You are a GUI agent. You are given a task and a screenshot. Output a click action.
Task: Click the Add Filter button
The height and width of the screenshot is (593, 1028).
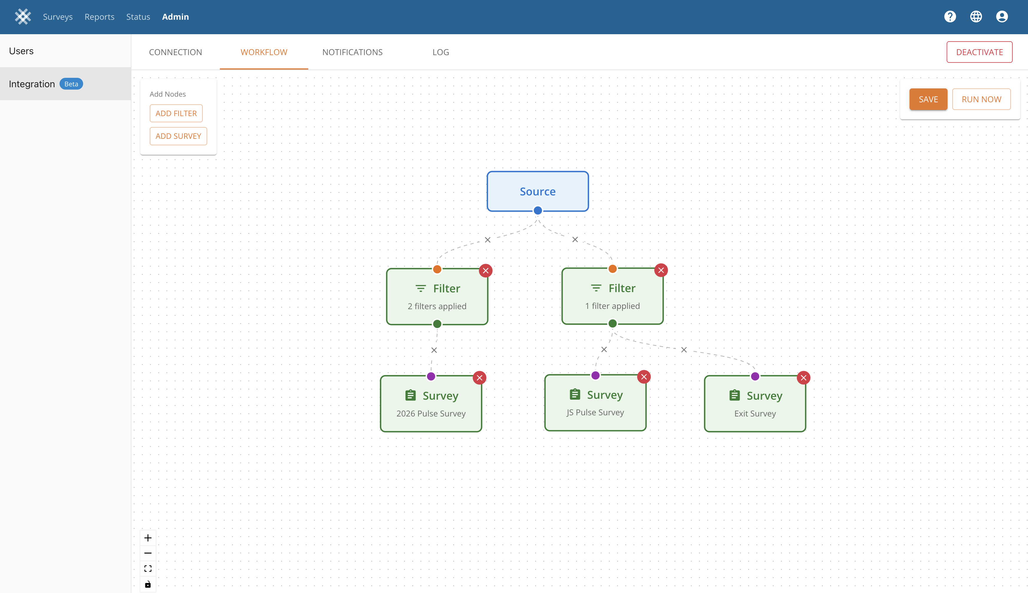click(x=176, y=113)
